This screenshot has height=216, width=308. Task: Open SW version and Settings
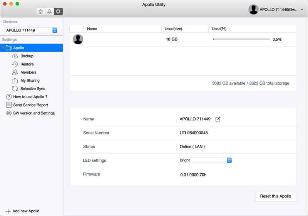34,113
